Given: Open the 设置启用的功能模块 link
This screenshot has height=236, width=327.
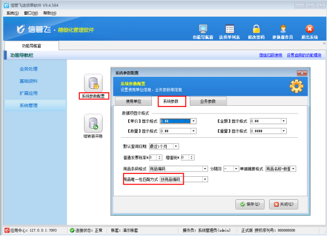Looking at the screenshot, I should click(x=304, y=55).
